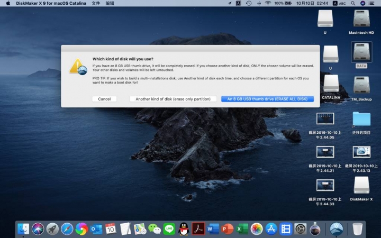Open Excel from the Dock
This screenshot has height=238, width=381.
pyautogui.click(x=242, y=229)
